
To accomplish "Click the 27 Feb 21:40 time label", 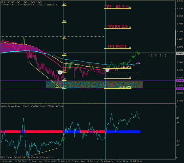I will point(93,161).
